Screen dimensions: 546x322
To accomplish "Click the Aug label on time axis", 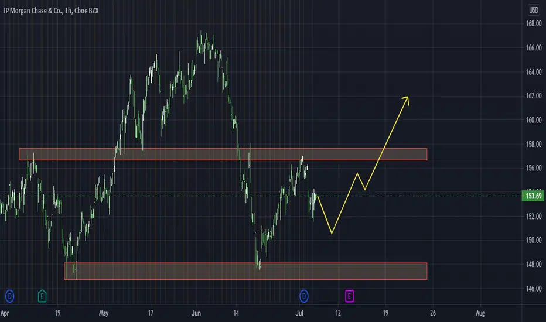I will 480,313.
